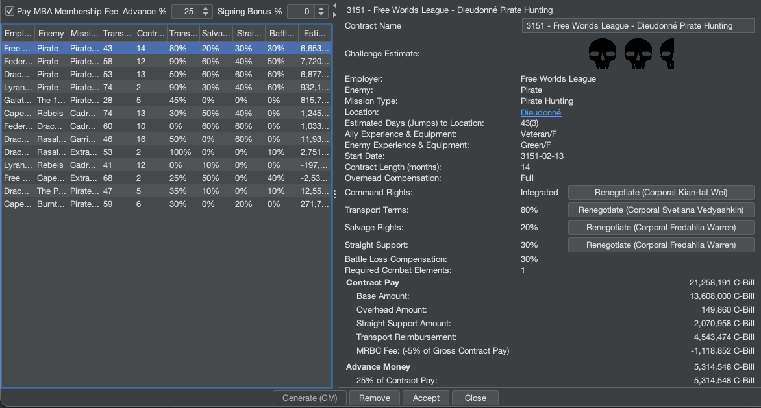Sort by Estimated profit column header
Viewport: 761px width, 408px height.
314,33
